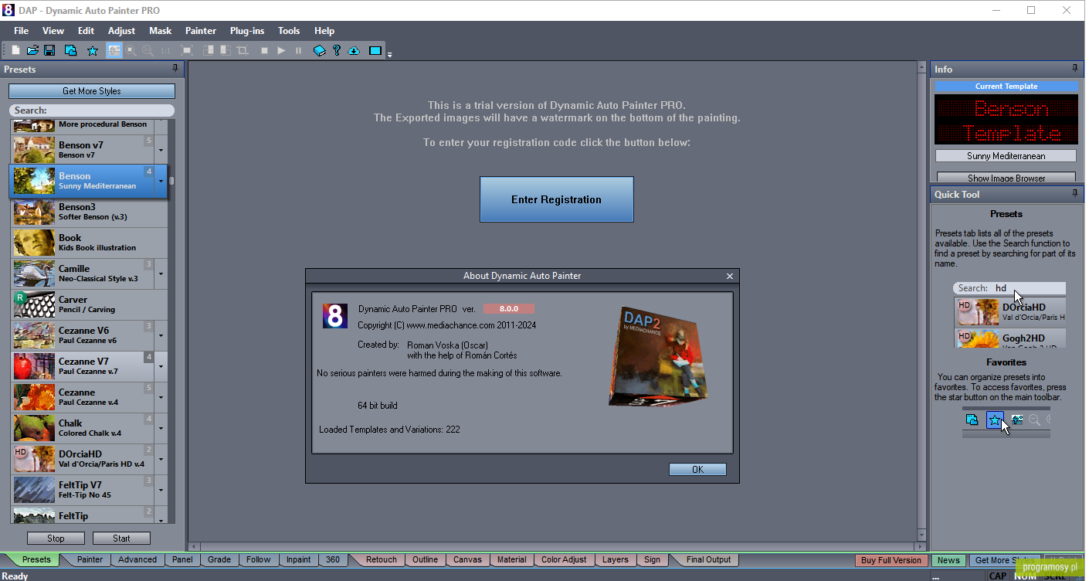Select the Book Kids illustration preset
This screenshot has width=1089, height=581.
[x=89, y=243]
